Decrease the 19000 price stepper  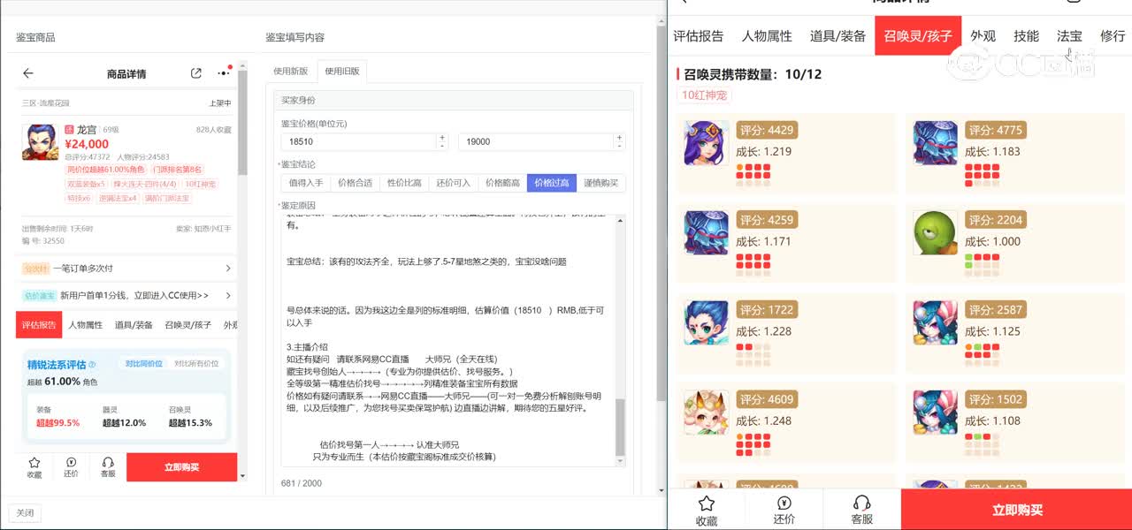pos(620,145)
